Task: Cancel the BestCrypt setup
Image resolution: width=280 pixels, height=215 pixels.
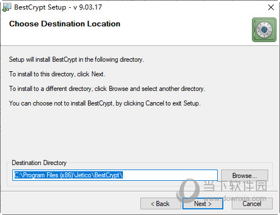Action: (252, 204)
